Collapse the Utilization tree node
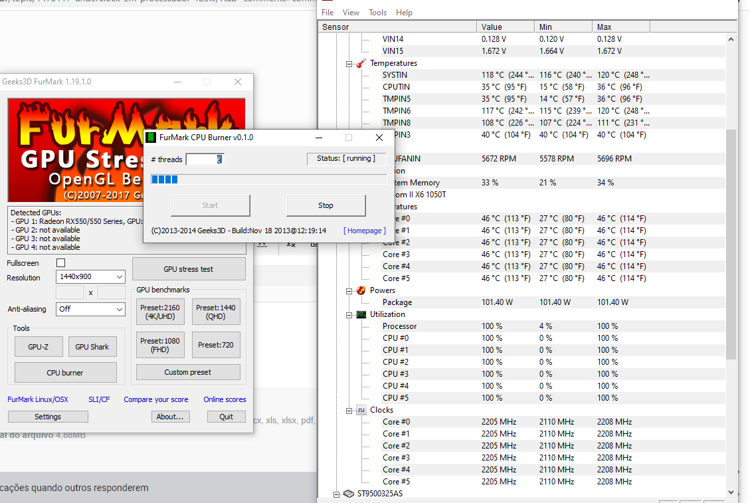 (349, 315)
